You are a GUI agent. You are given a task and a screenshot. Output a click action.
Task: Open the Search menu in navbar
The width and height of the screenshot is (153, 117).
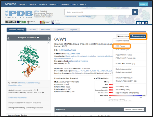[x=32, y=4]
